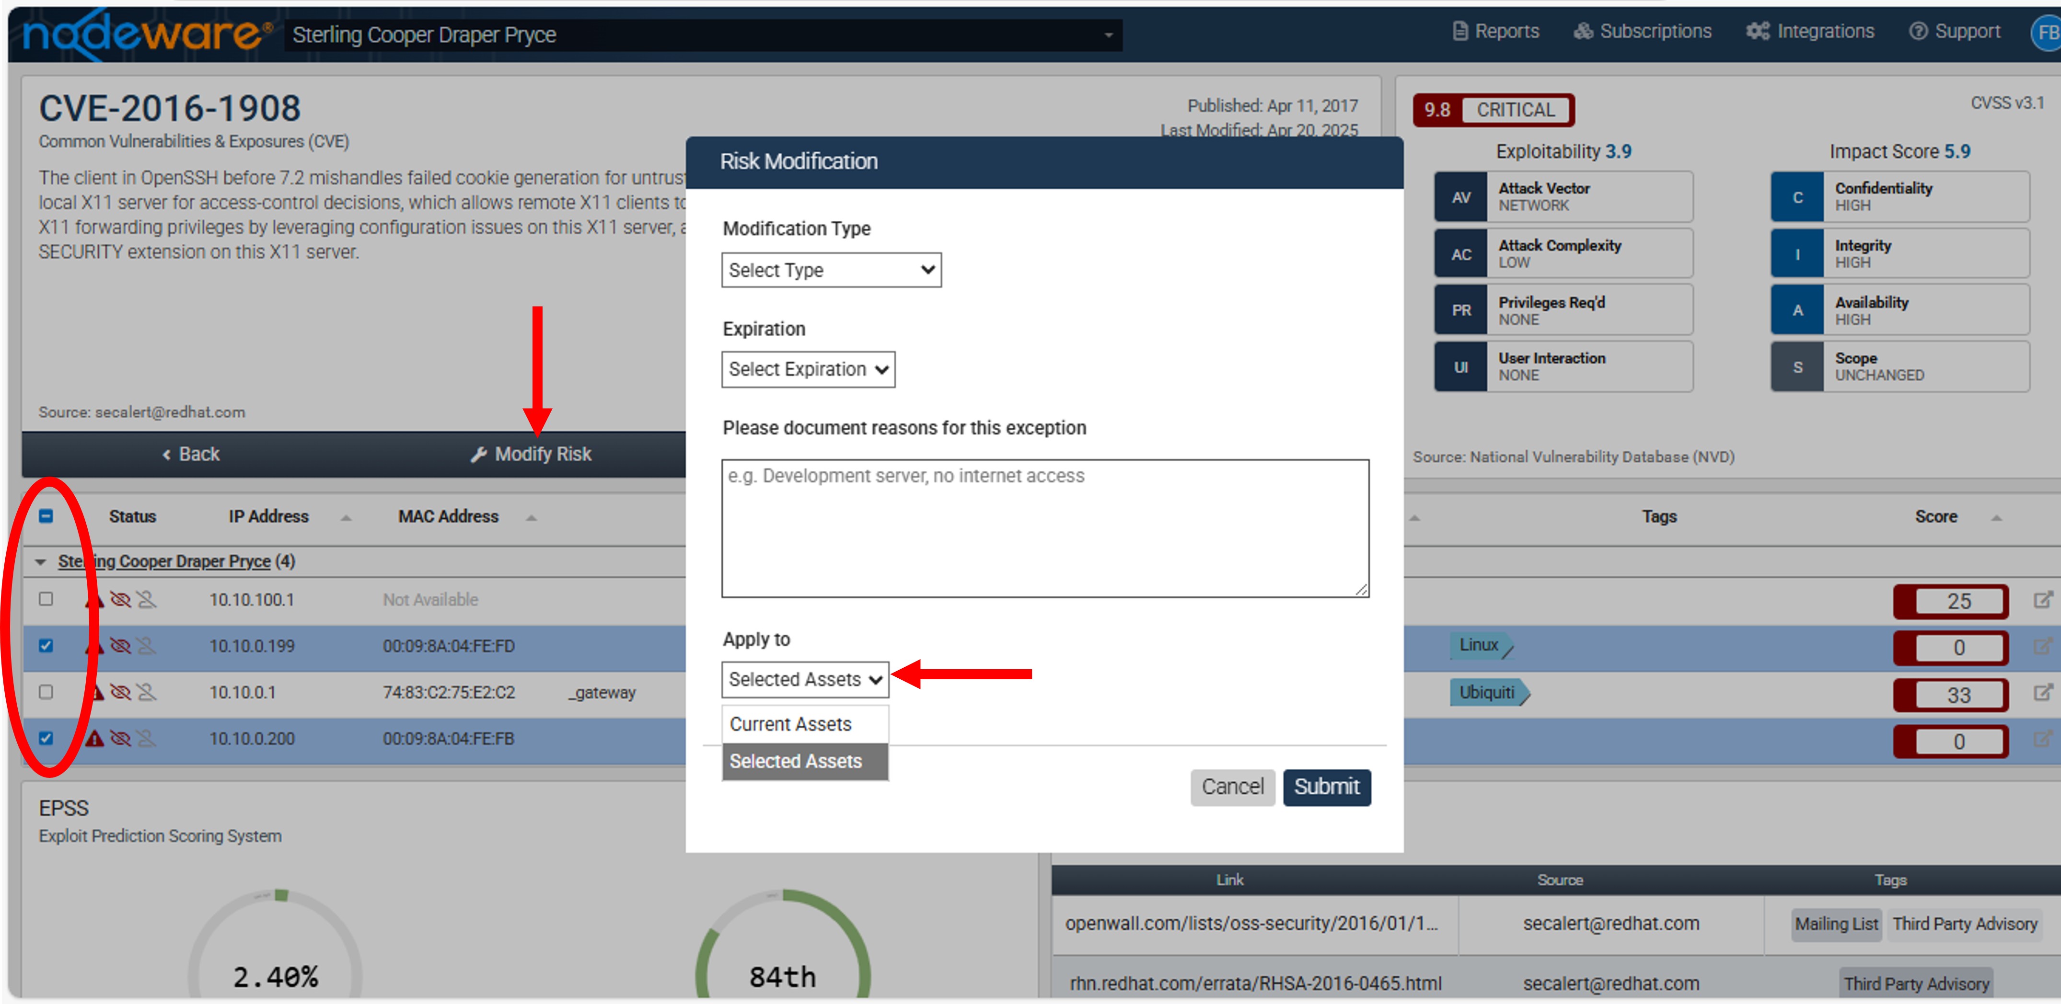Sort by MAC Address column arrow

531,518
